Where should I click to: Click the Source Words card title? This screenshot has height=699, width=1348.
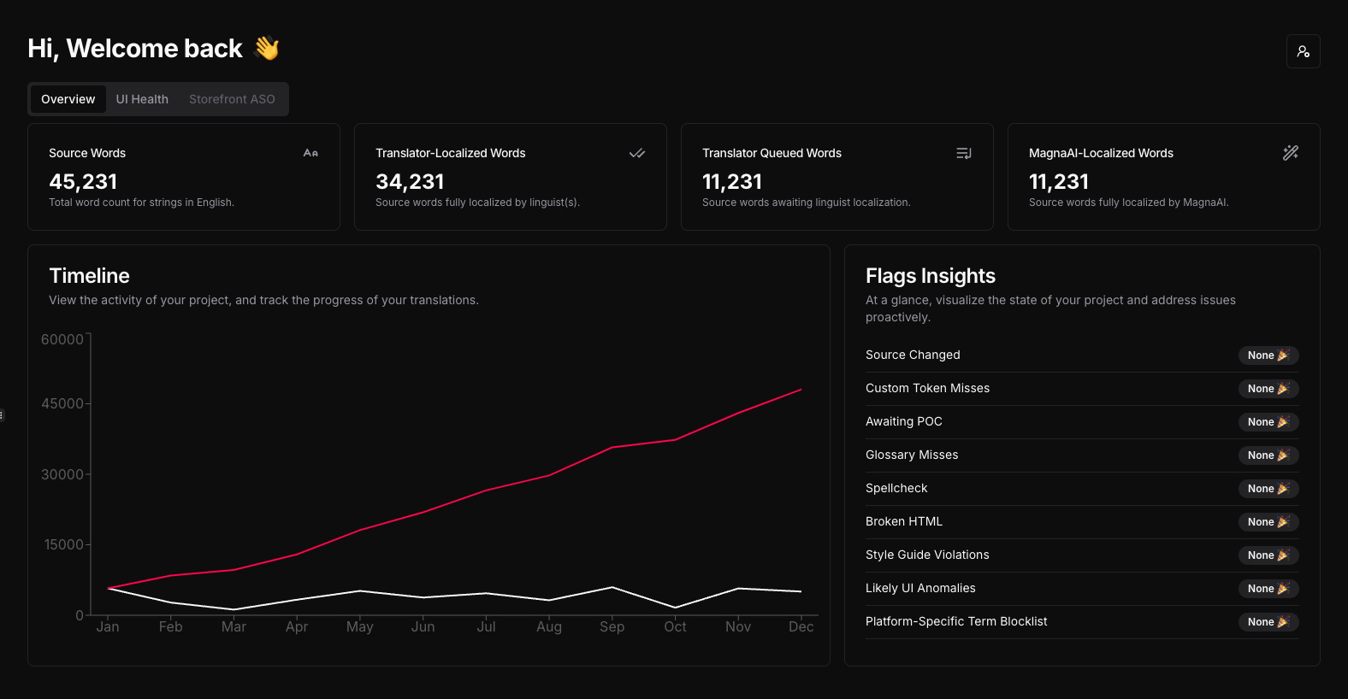87,153
